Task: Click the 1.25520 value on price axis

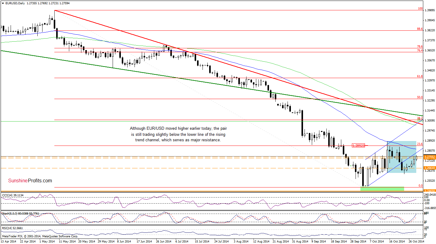Action: point(430,180)
